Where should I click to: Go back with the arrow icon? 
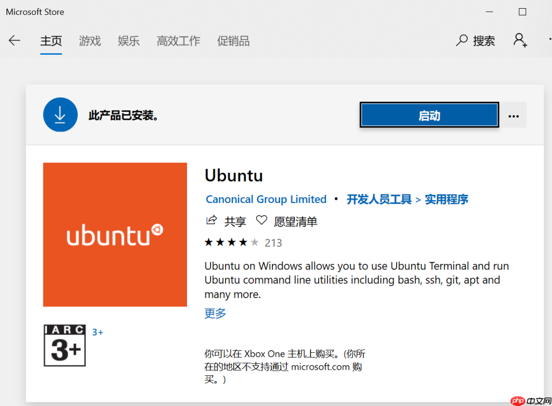[14, 41]
